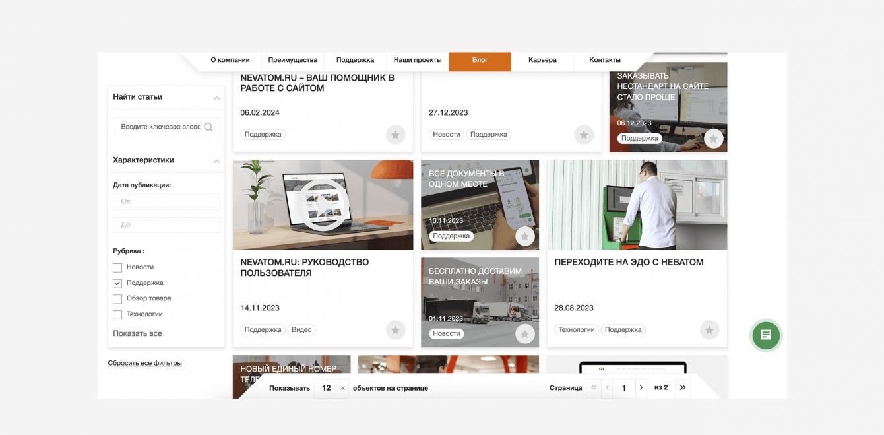Image resolution: width=884 pixels, height=435 pixels.
Task: Collapse the 'Найти статьи' section
Action: point(216,98)
